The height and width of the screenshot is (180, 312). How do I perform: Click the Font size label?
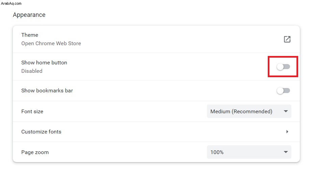point(32,112)
